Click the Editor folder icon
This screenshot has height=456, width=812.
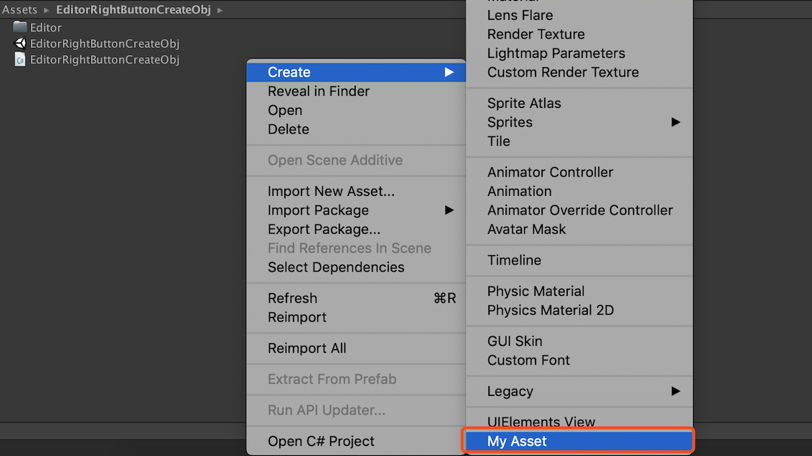(20, 27)
